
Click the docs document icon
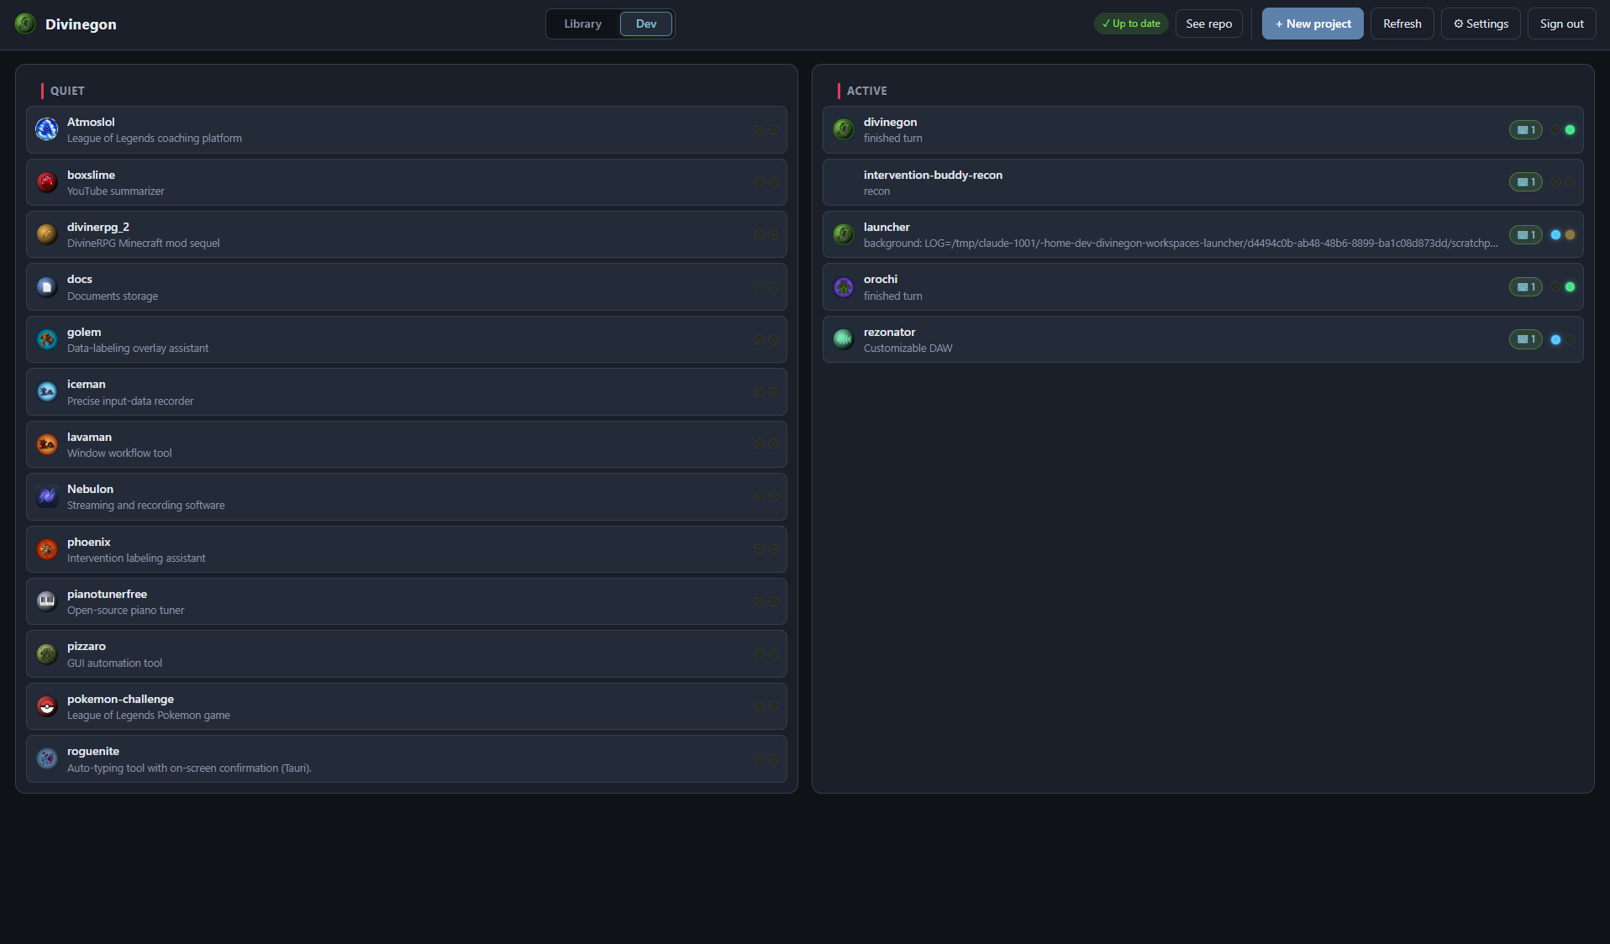point(47,287)
